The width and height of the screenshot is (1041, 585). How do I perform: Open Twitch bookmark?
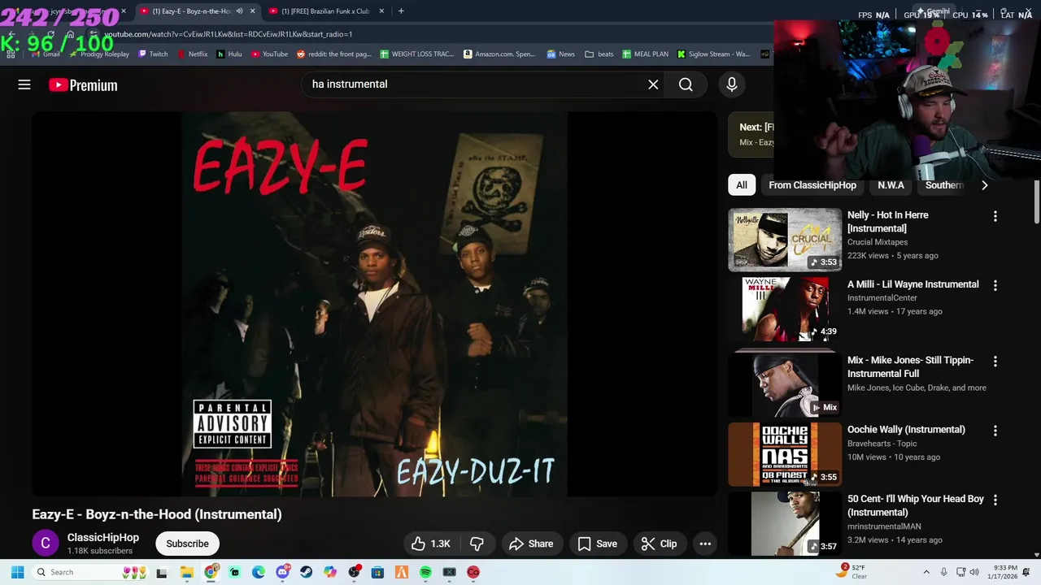click(153, 54)
